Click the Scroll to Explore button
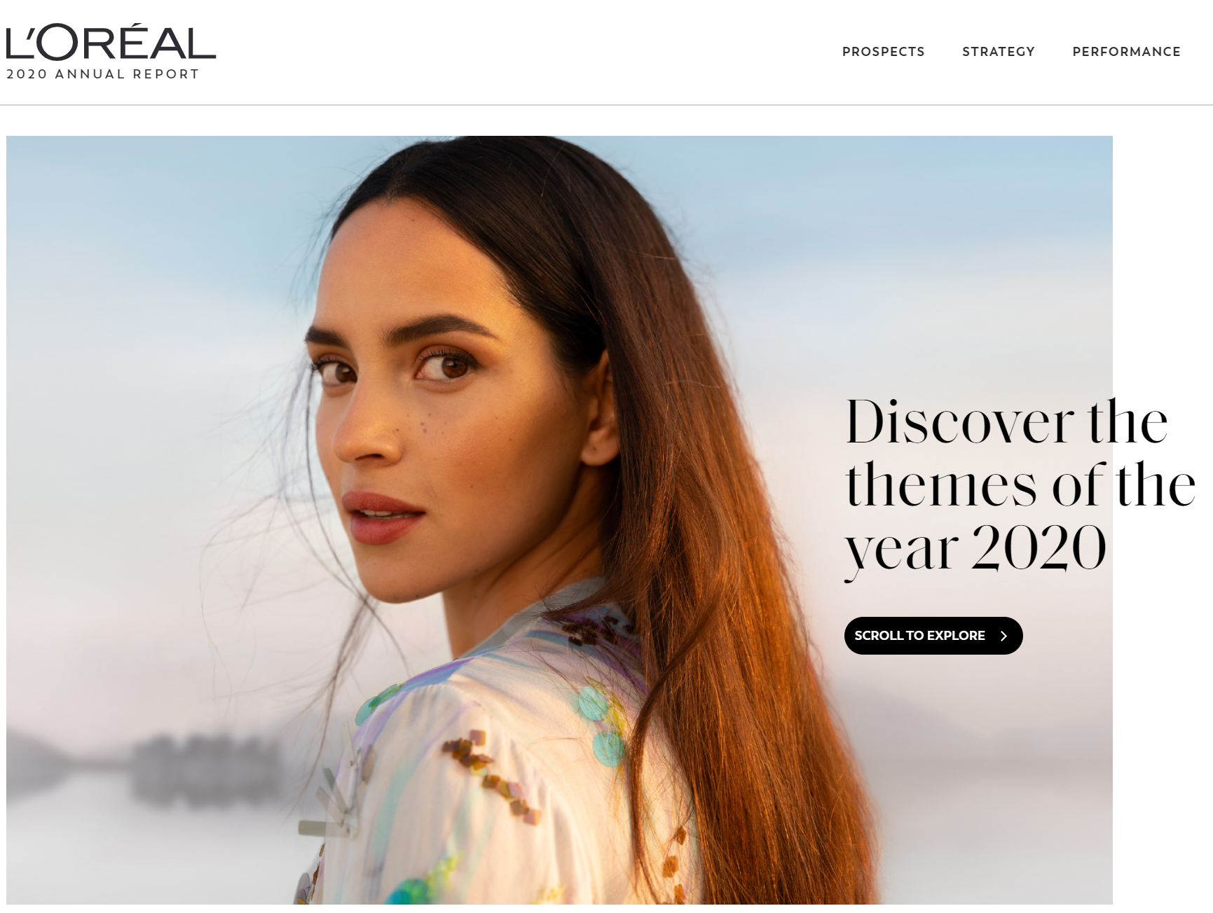This screenshot has width=1213, height=913. [x=933, y=636]
